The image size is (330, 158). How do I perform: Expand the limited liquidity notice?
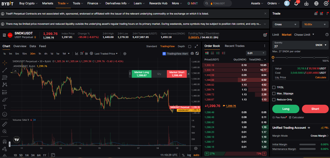point(265,24)
